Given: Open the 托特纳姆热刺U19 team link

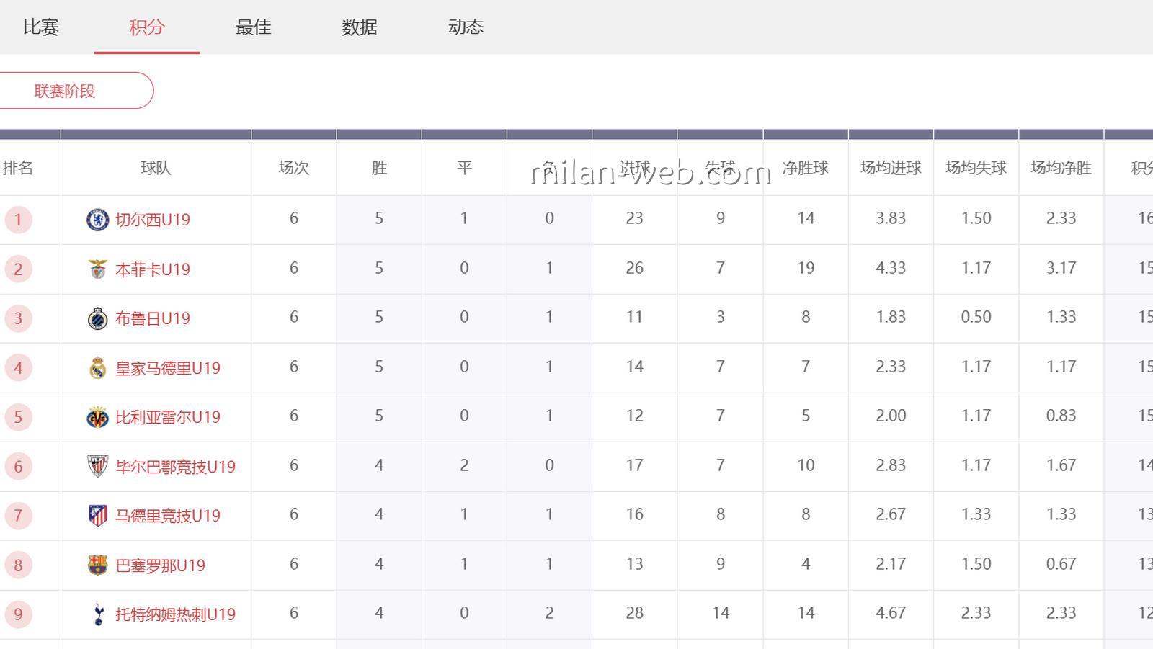Looking at the screenshot, I should click(175, 614).
